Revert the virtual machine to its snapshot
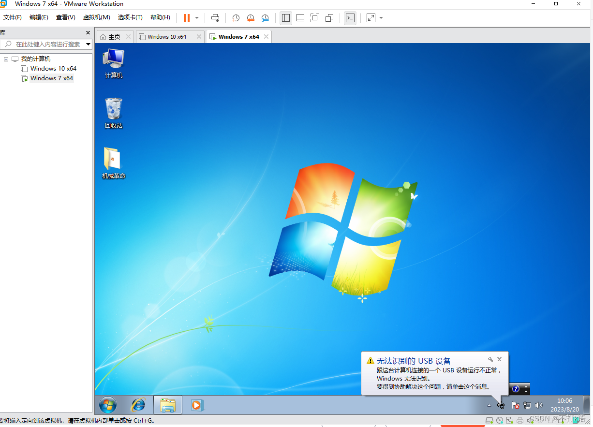The width and height of the screenshot is (593, 427). [x=251, y=18]
